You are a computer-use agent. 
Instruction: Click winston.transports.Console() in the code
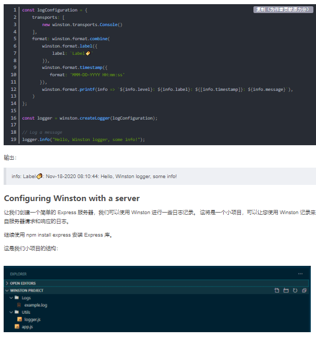tap(87, 25)
